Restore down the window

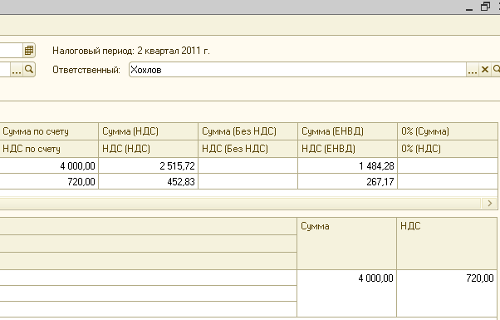tap(485, 7)
